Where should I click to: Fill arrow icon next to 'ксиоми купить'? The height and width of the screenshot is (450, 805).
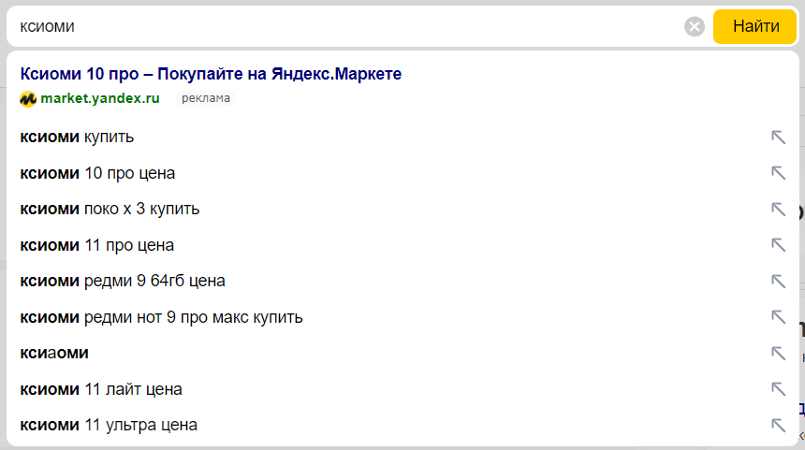click(778, 137)
